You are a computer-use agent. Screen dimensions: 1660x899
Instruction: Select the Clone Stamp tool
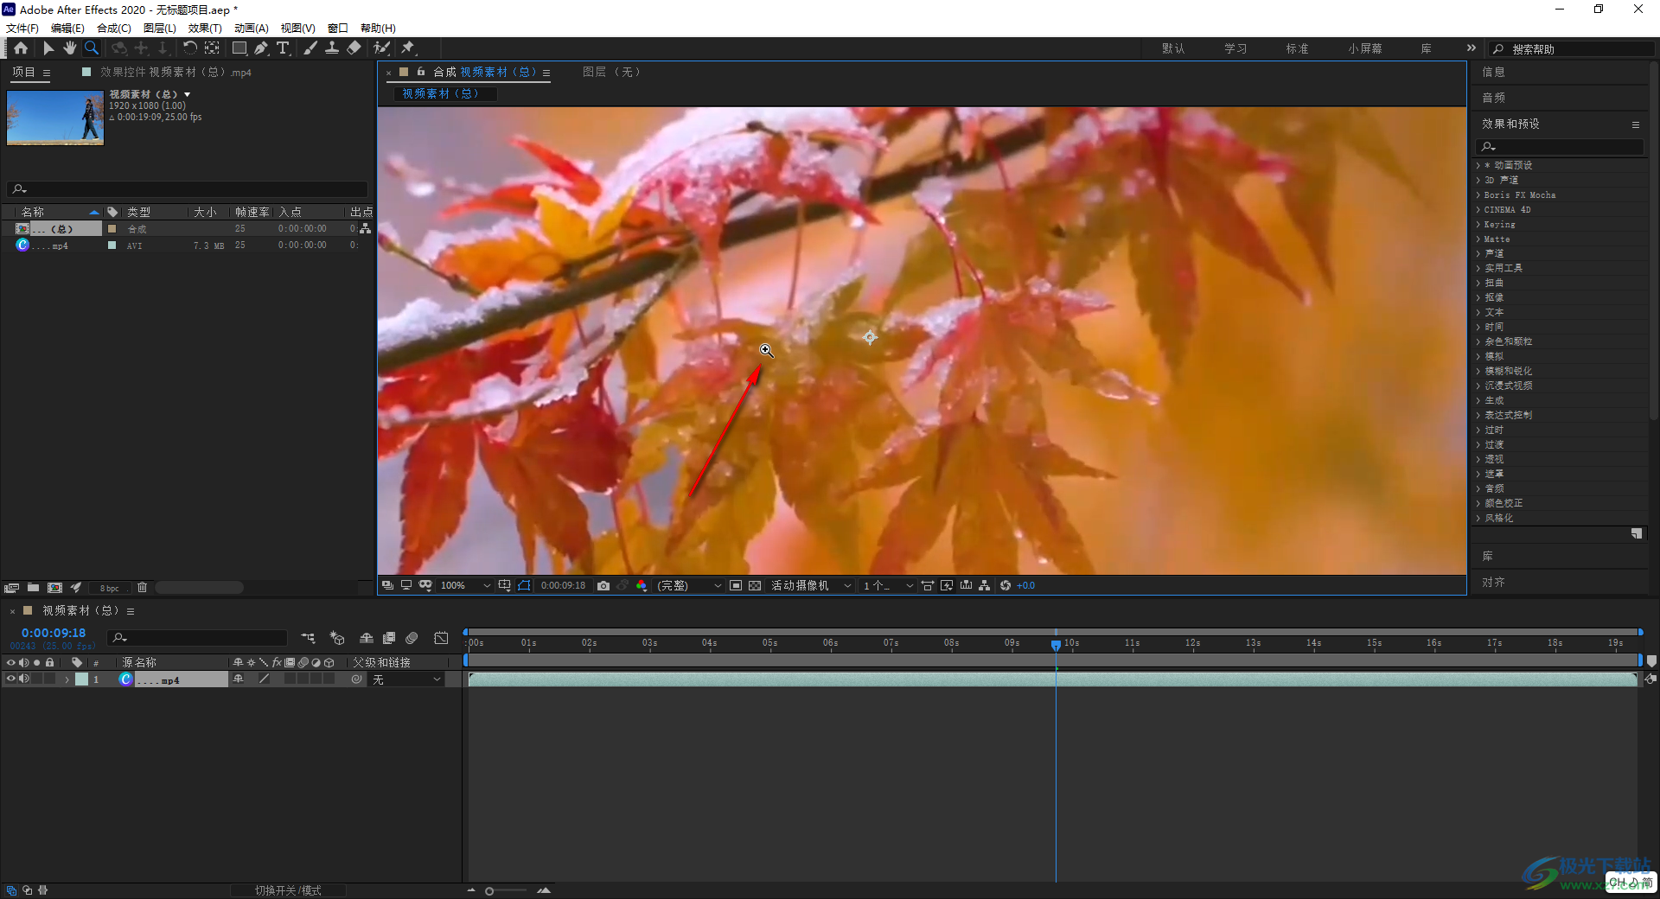click(332, 48)
